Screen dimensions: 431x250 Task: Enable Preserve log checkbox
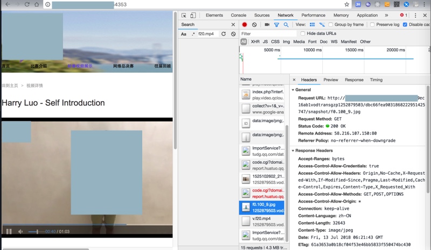click(372, 24)
